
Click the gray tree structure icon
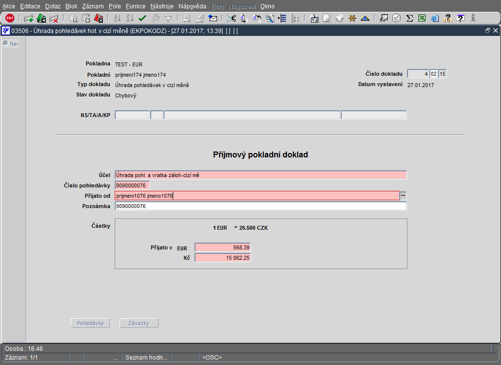click(295, 19)
